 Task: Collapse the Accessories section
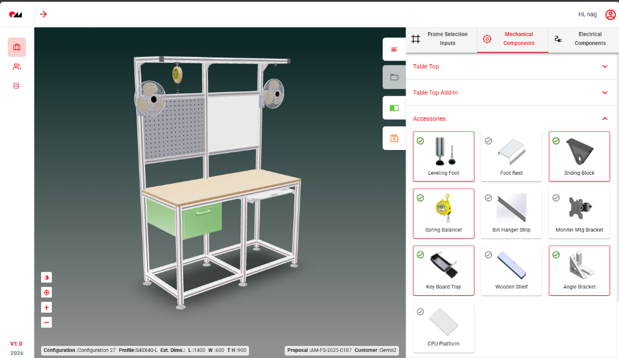pos(604,119)
